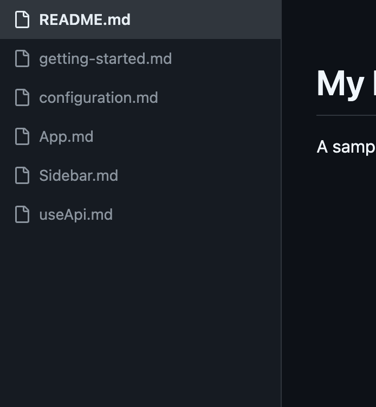Click the row right of getting-started.md label

point(226,58)
